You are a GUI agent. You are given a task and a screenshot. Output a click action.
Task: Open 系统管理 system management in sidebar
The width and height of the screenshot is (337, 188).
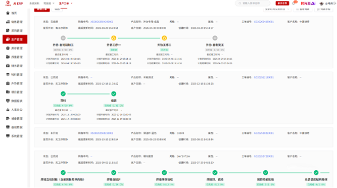15,136
